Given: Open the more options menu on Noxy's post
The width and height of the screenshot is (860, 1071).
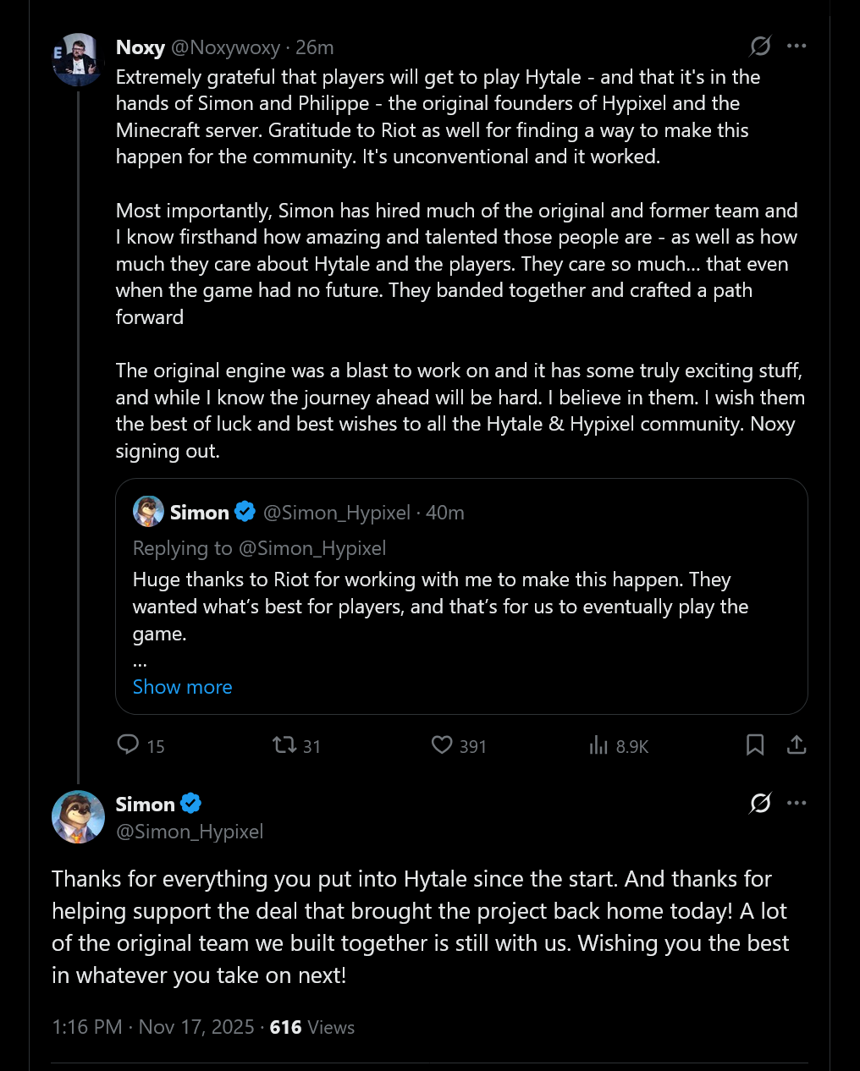Looking at the screenshot, I should point(797,47).
